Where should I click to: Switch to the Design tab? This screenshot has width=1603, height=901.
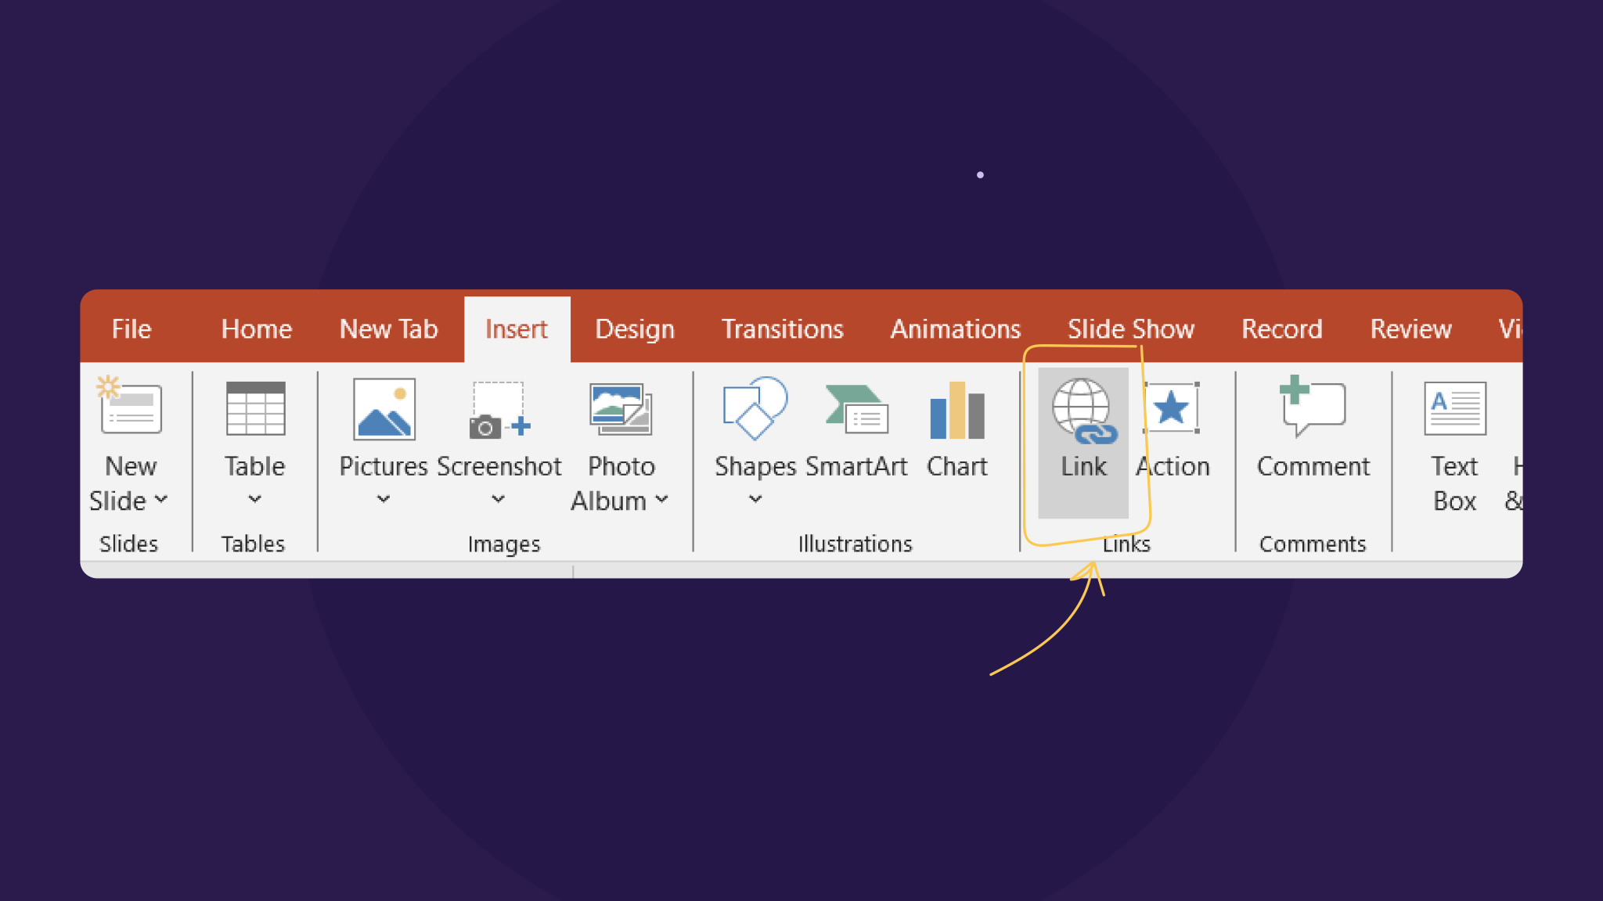click(634, 328)
